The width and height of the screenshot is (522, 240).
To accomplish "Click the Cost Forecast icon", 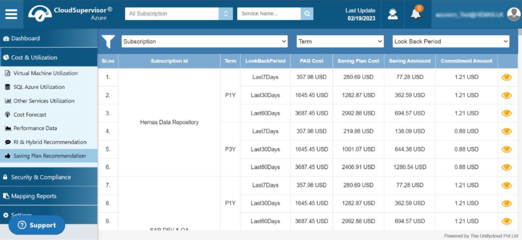I will 8,115.
